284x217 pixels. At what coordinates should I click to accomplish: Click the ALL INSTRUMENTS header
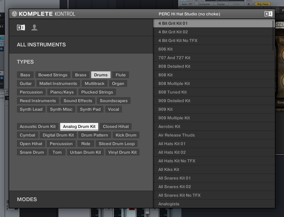(41, 45)
